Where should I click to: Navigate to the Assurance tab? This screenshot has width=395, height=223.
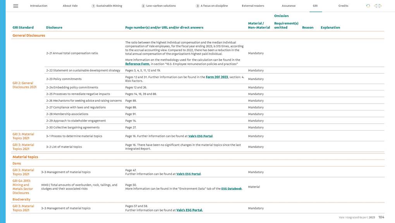pos(289,6)
